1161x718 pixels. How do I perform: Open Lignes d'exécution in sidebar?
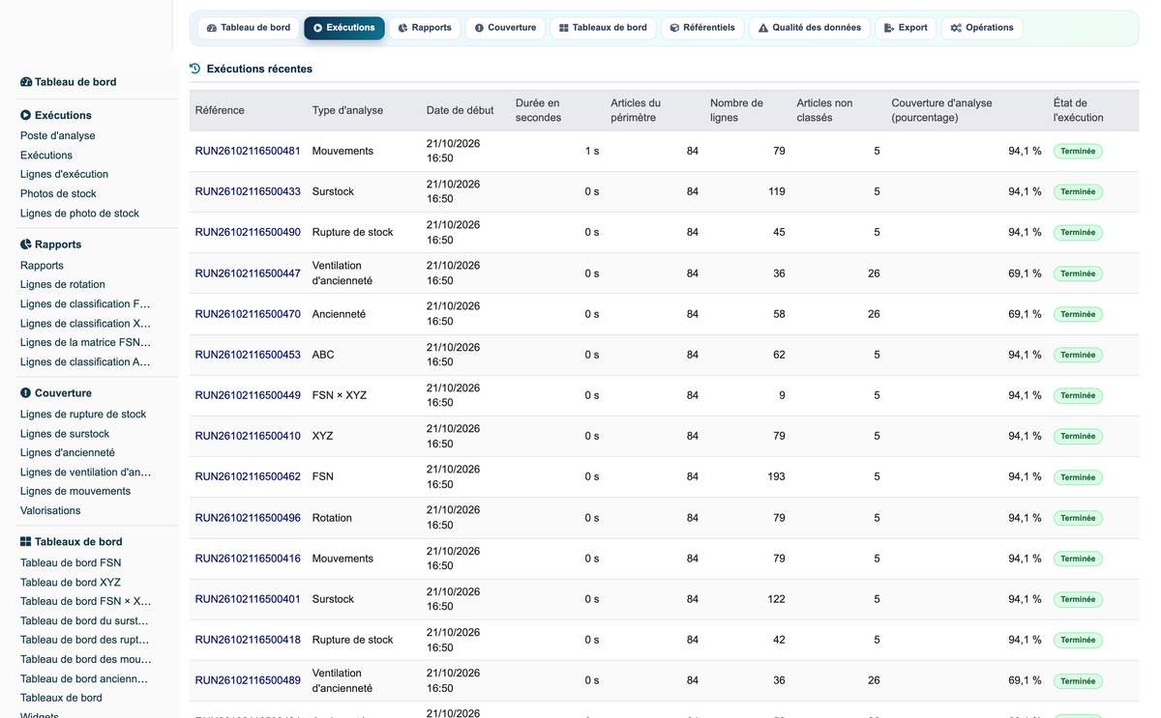[64, 174]
